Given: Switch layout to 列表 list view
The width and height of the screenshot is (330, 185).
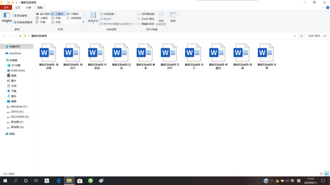Looking at the screenshot, I should [x=56, y=18].
